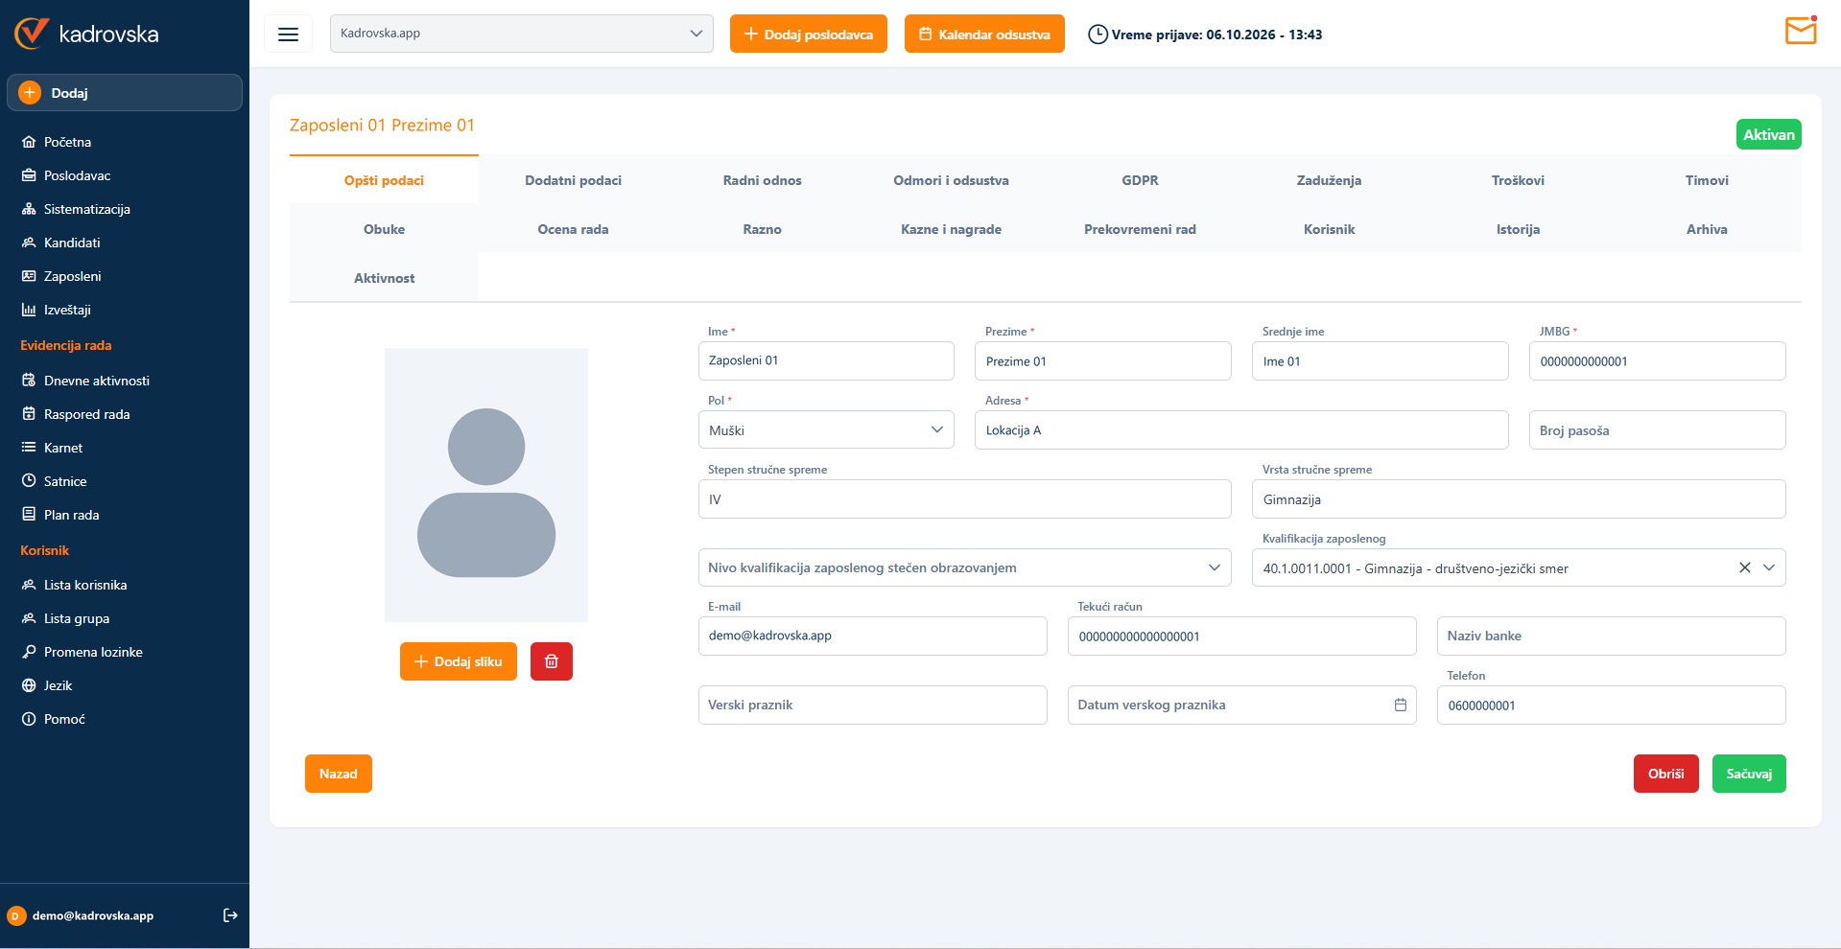Clear Kvalifikacija zaposlenog value with X icon
The width and height of the screenshot is (1841, 949).
pos(1745,567)
